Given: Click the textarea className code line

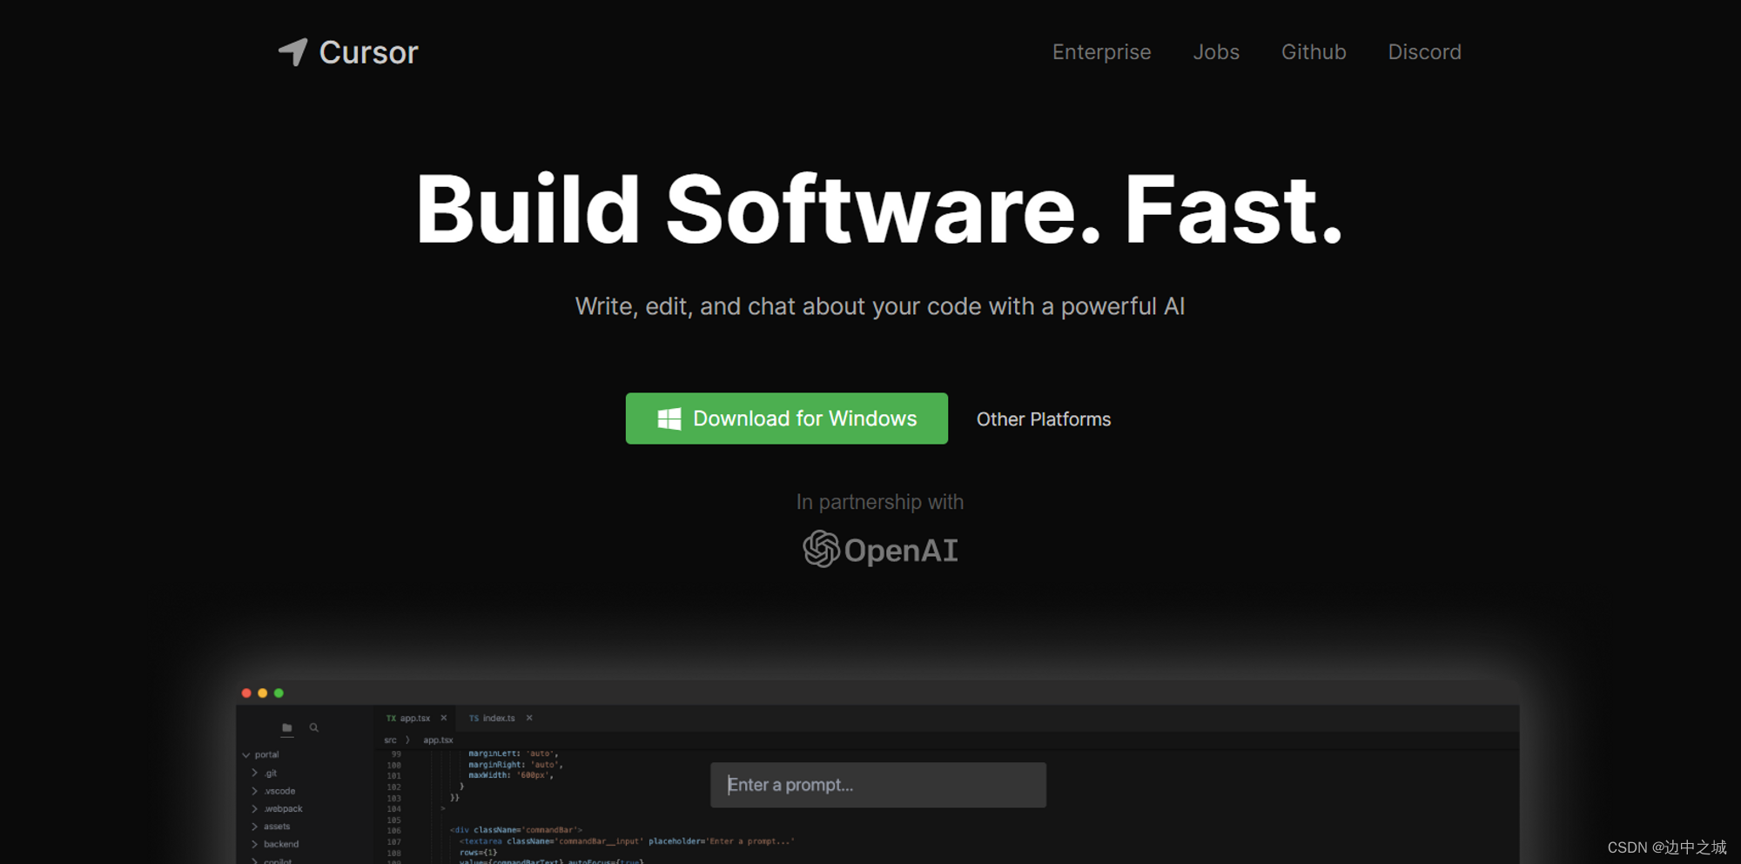Looking at the screenshot, I should pos(627,841).
